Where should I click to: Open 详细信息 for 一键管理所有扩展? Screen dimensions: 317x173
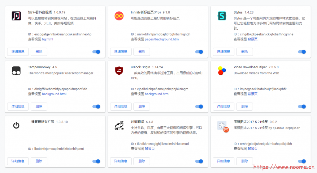pos(18,161)
